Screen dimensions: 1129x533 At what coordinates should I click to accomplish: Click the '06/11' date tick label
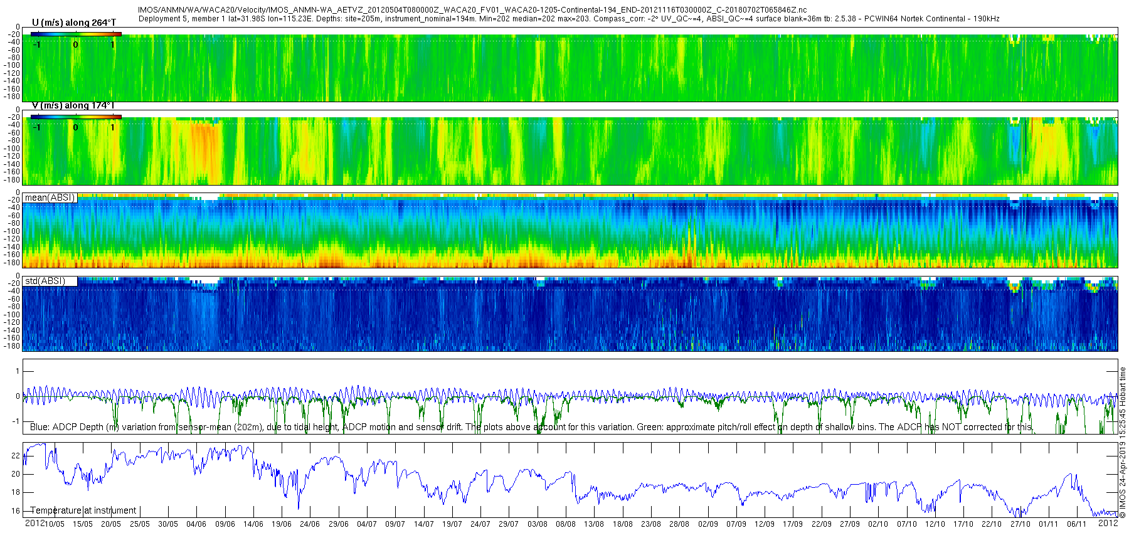(1077, 524)
